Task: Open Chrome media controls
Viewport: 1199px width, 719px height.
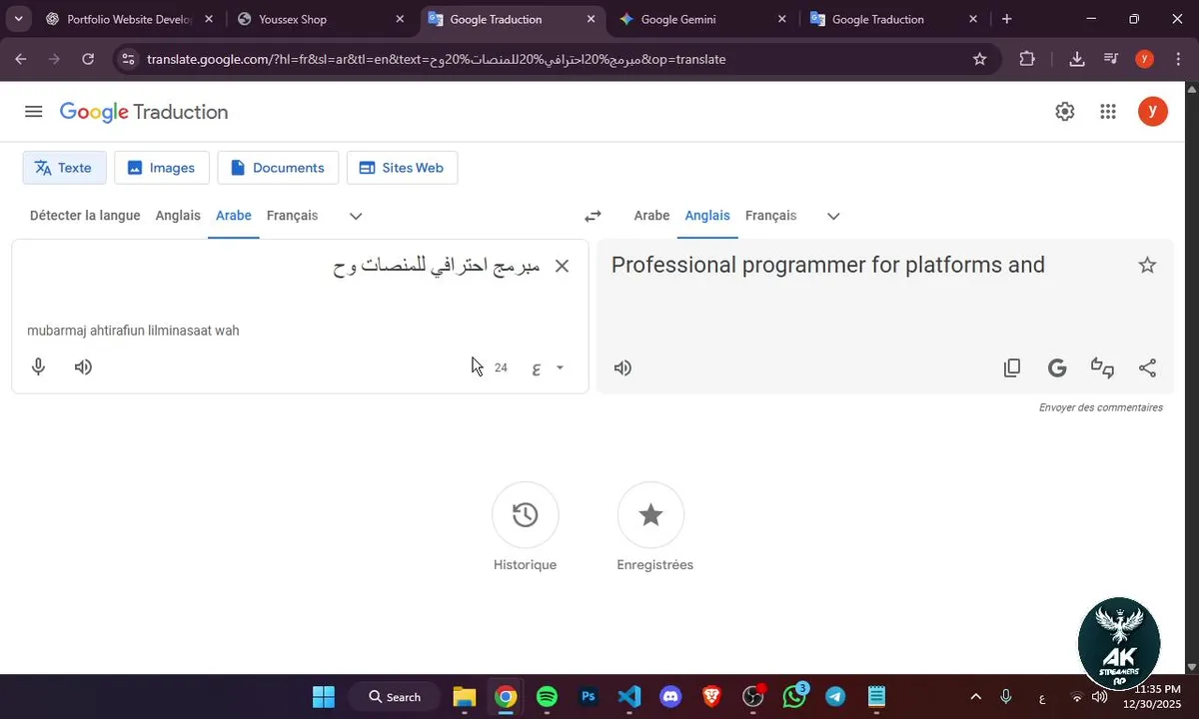Action: (1111, 59)
